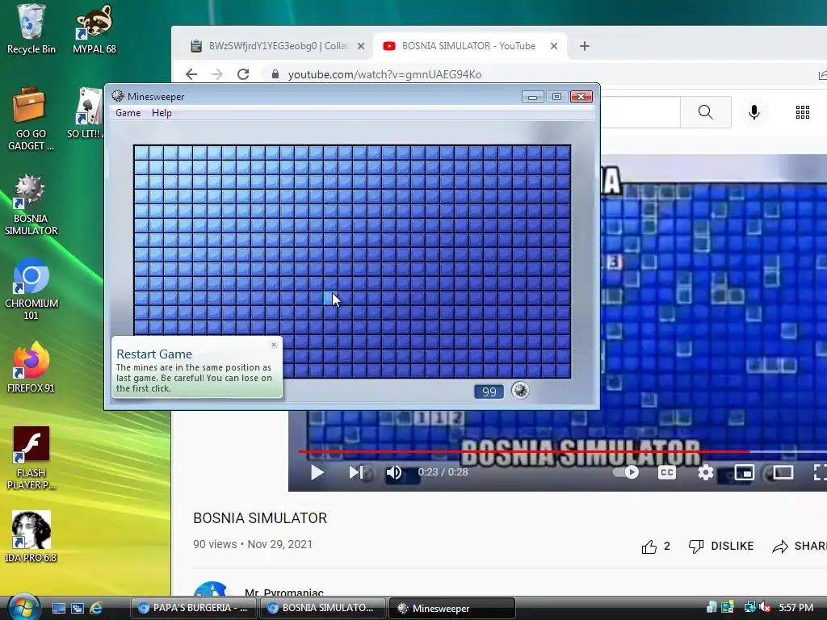Dismiss the Restart Game tooltip
This screenshot has height=620, width=827.
pyautogui.click(x=274, y=345)
